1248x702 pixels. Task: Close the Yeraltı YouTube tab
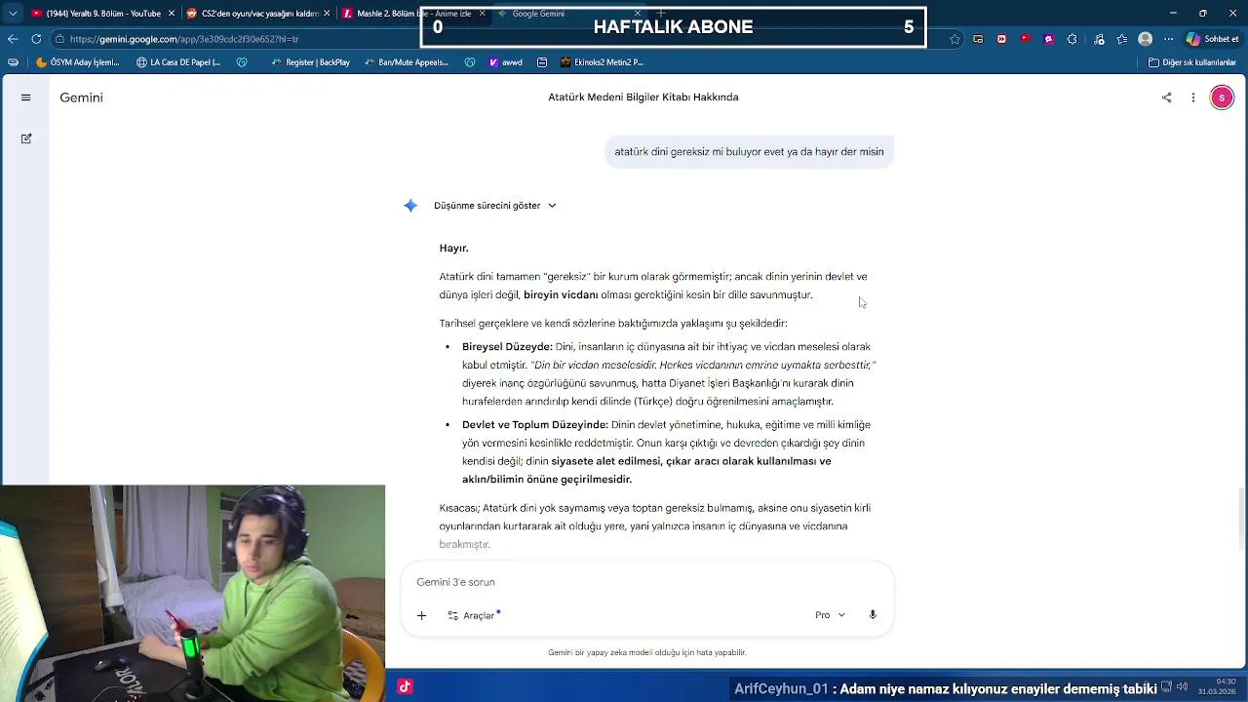coord(172,14)
